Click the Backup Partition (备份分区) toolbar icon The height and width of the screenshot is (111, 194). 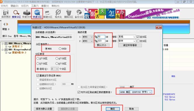click(79, 14)
